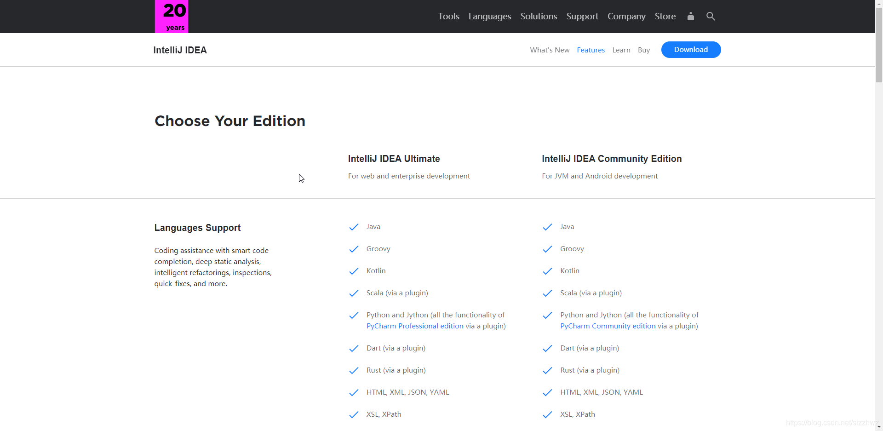This screenshot has width=883, height=431.
Task: Click the XSL, XPath checkmark under Community Edition
Action: tap(547, 414)
